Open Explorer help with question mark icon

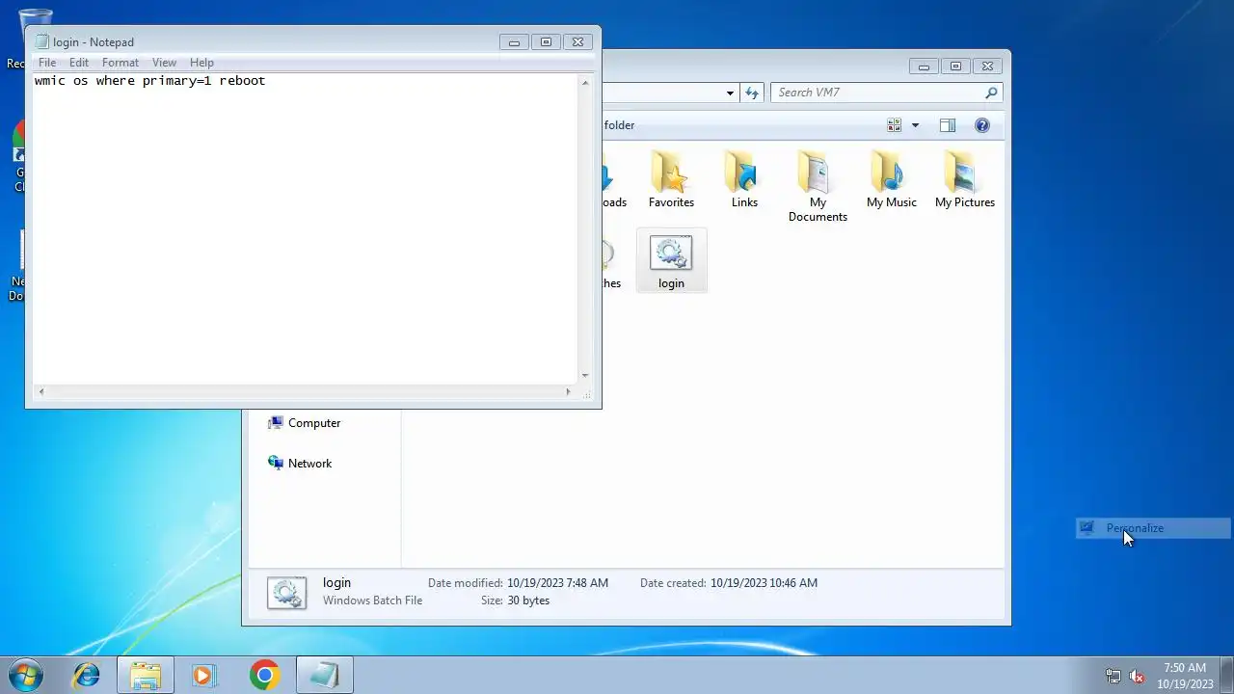pyautogui.click(x=982, y=125)
